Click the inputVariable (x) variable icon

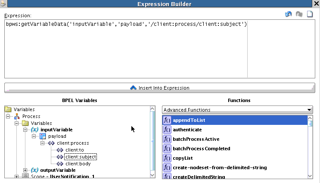coord(35,130)
